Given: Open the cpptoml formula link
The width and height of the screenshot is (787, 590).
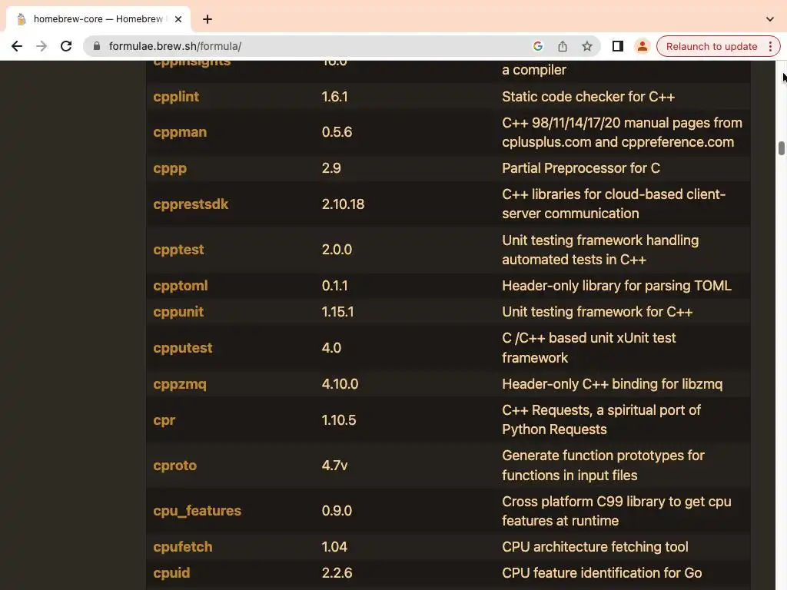Looking at the screenshot, I should 180,286.
